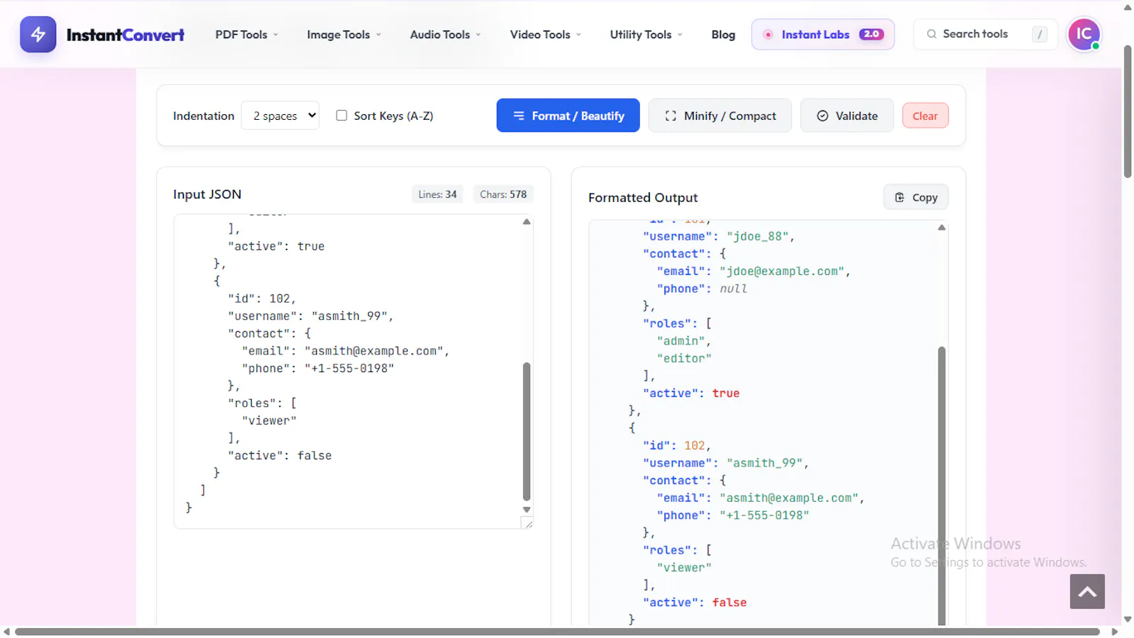The height and width of the screenshot is (638, 1134).
Task: Open the IC user avatar menu
Action: point(1084,34)
